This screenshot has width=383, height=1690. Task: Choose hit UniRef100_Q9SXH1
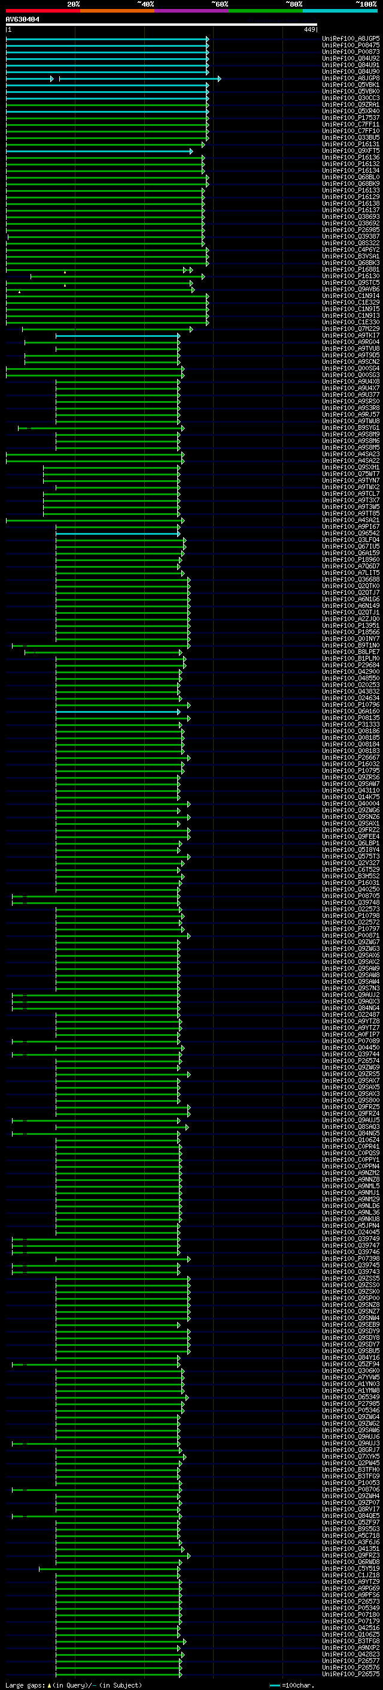351,468
